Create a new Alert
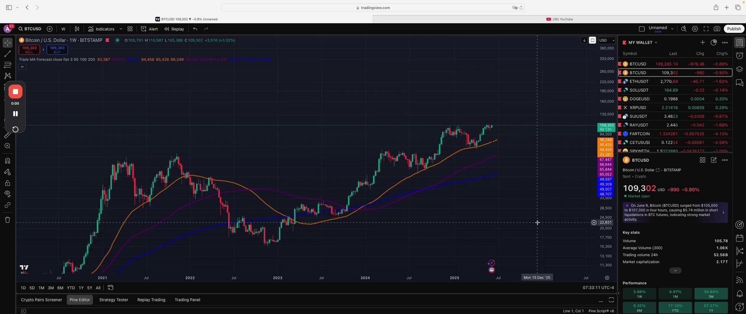 [x=149, y=29]
